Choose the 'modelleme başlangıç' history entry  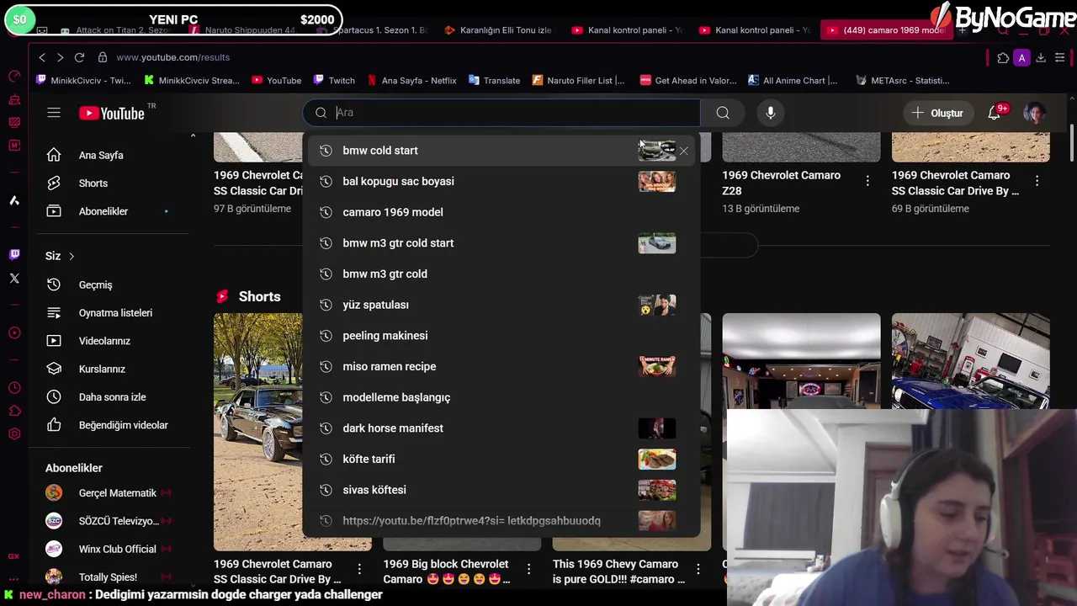(x=501, y=397)
